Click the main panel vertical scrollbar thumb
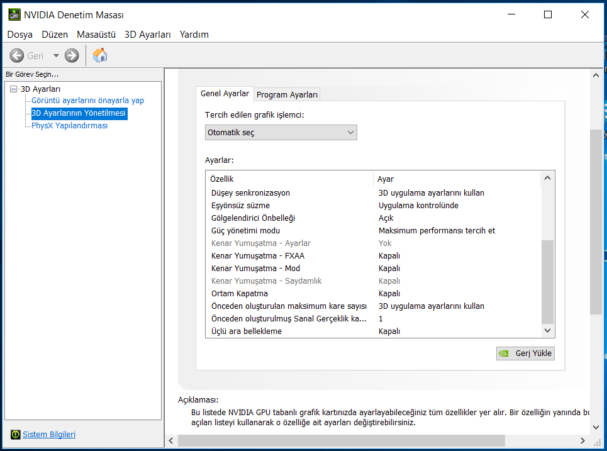 (x=596, y=222)
